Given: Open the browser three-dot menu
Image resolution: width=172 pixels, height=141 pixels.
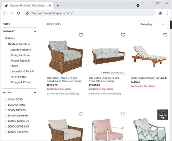Looking at the screenshot, I should click(x=167, y=13).
